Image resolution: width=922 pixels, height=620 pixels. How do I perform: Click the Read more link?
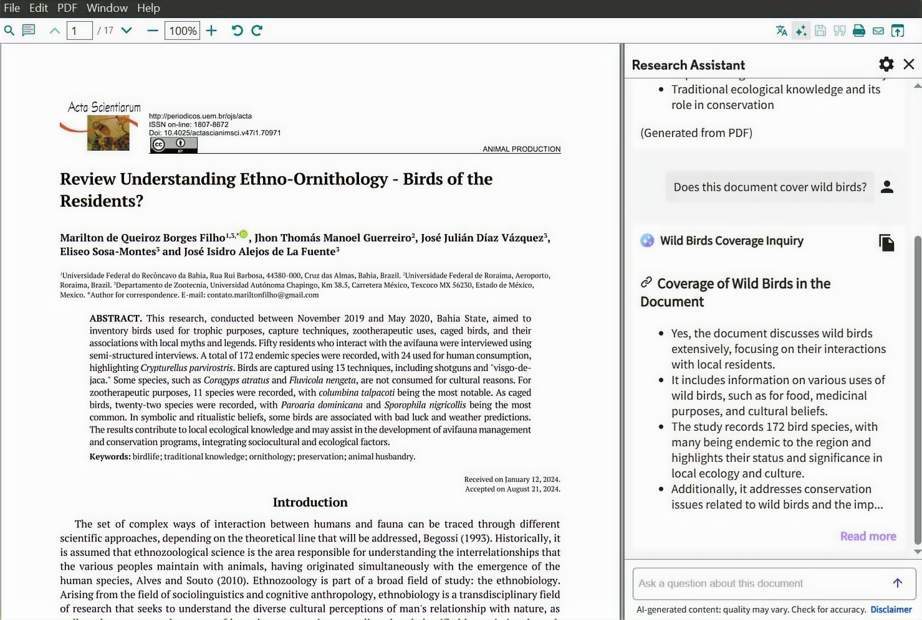(x=868, y=536)
